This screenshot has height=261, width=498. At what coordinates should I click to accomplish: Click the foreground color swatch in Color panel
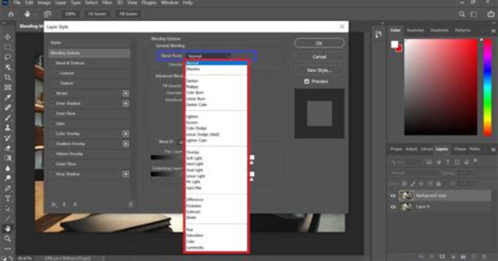point(394,44)
